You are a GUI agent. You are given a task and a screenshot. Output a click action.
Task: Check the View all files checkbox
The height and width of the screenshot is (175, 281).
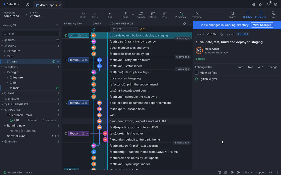point(197,73)
